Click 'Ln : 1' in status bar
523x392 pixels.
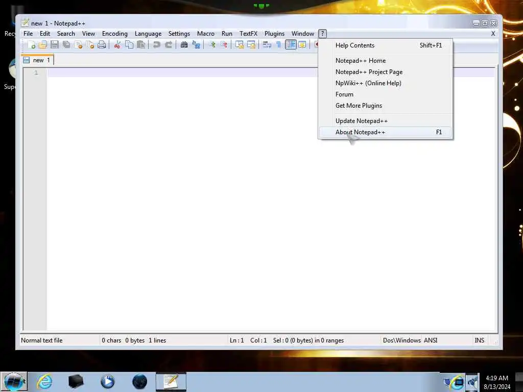pyautogui.click(x=237, y=340)
